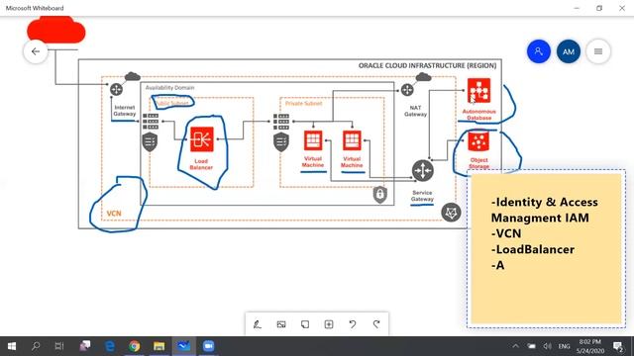Open Google Chrome from taskbar
The height and width of the screenshot is (356, 634).
click(x=135, y=346)
